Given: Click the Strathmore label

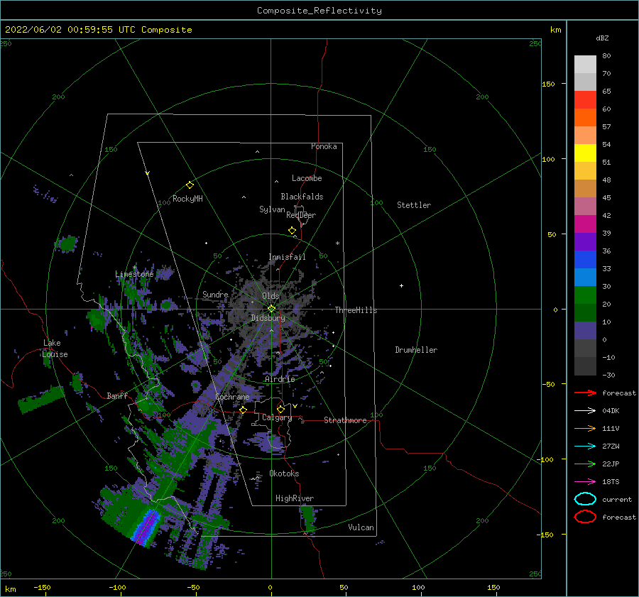Looking at the screenshot, I should point(345,420).
